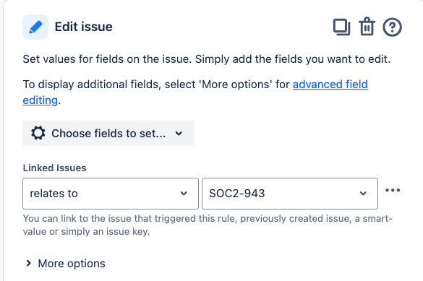423x281 pixels.
Task: Click the chevron inside the relates to box
Action: tap(184, 194)
